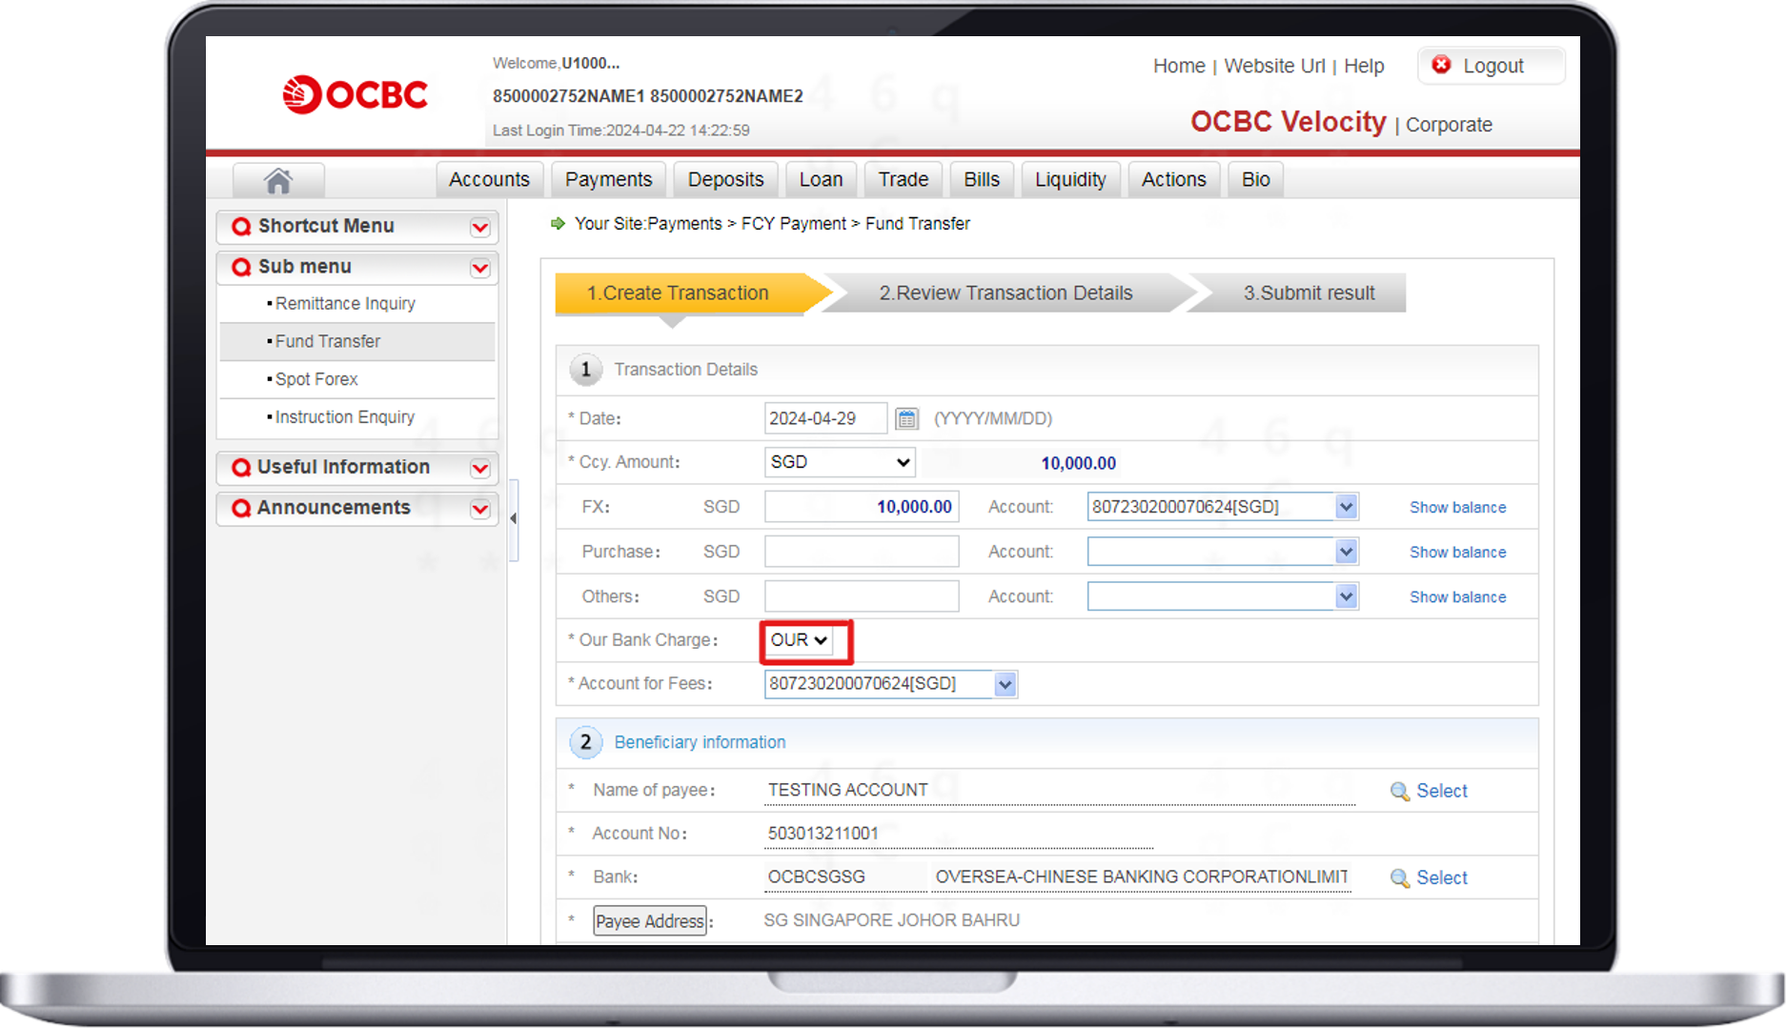Open Account for Fees dropdown arrow

click(1005, 684)
